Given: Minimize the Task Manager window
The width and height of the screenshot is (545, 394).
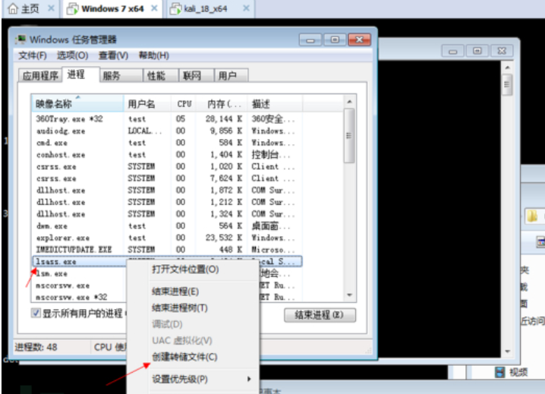Looking at the screenshot, I should click(x=310, y=40).
